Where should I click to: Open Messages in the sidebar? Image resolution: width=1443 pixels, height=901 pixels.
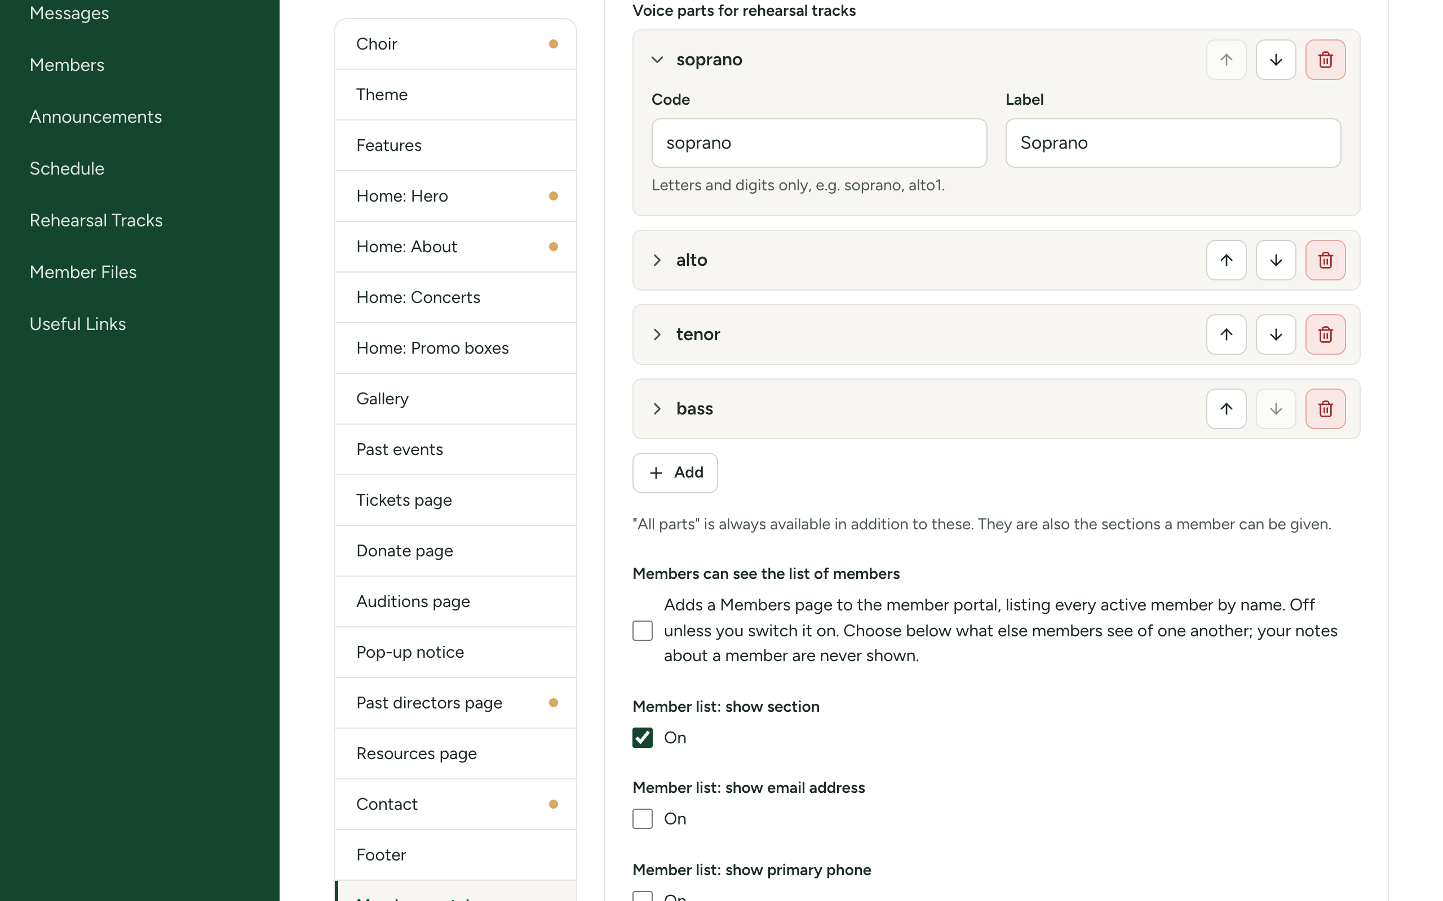click(x=69, y=13)
